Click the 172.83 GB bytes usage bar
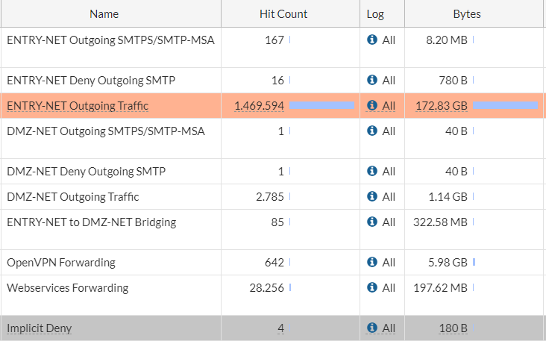This screenshot has width=546, height=353. (x=505, y=105)
